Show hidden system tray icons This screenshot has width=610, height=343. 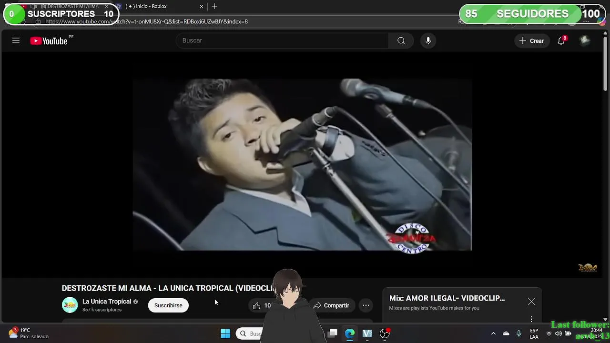point(493,333)
